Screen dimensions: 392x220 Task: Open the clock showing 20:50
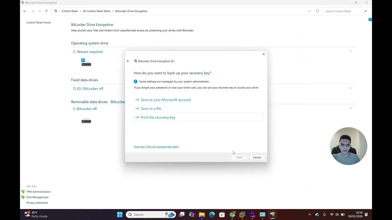(355, 215)
